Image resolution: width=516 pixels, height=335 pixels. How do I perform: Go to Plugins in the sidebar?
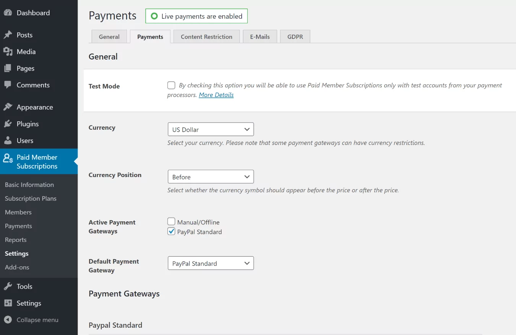point(39,124)
